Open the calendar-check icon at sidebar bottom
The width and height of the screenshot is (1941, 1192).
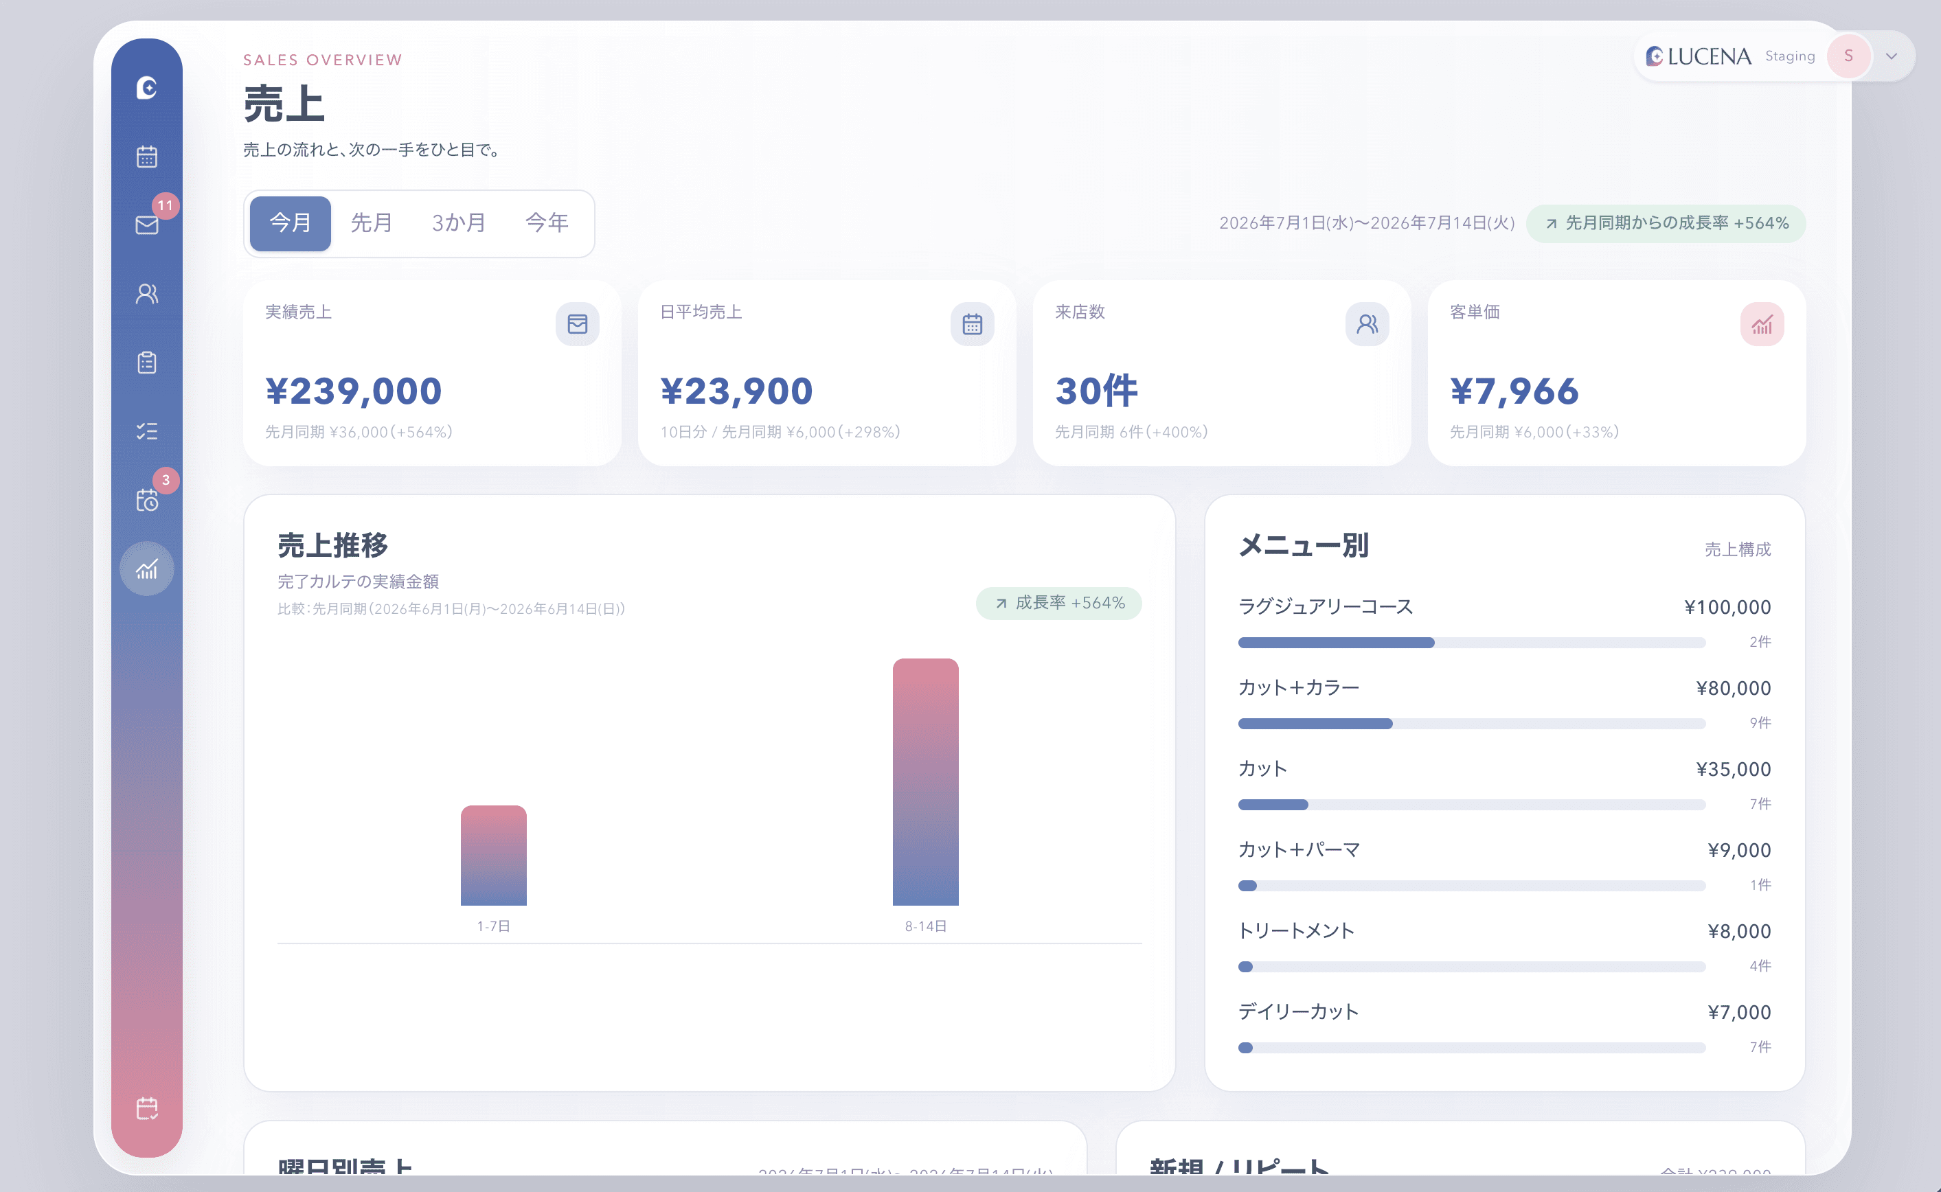pyautogui.click(x=146, y=1108)
